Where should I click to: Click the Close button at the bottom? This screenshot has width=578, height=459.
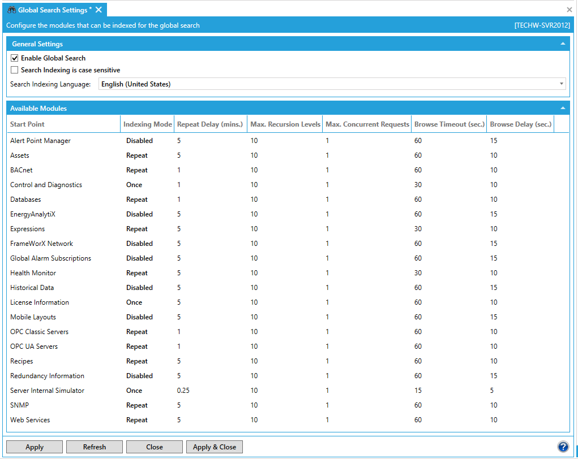[155, 447]
